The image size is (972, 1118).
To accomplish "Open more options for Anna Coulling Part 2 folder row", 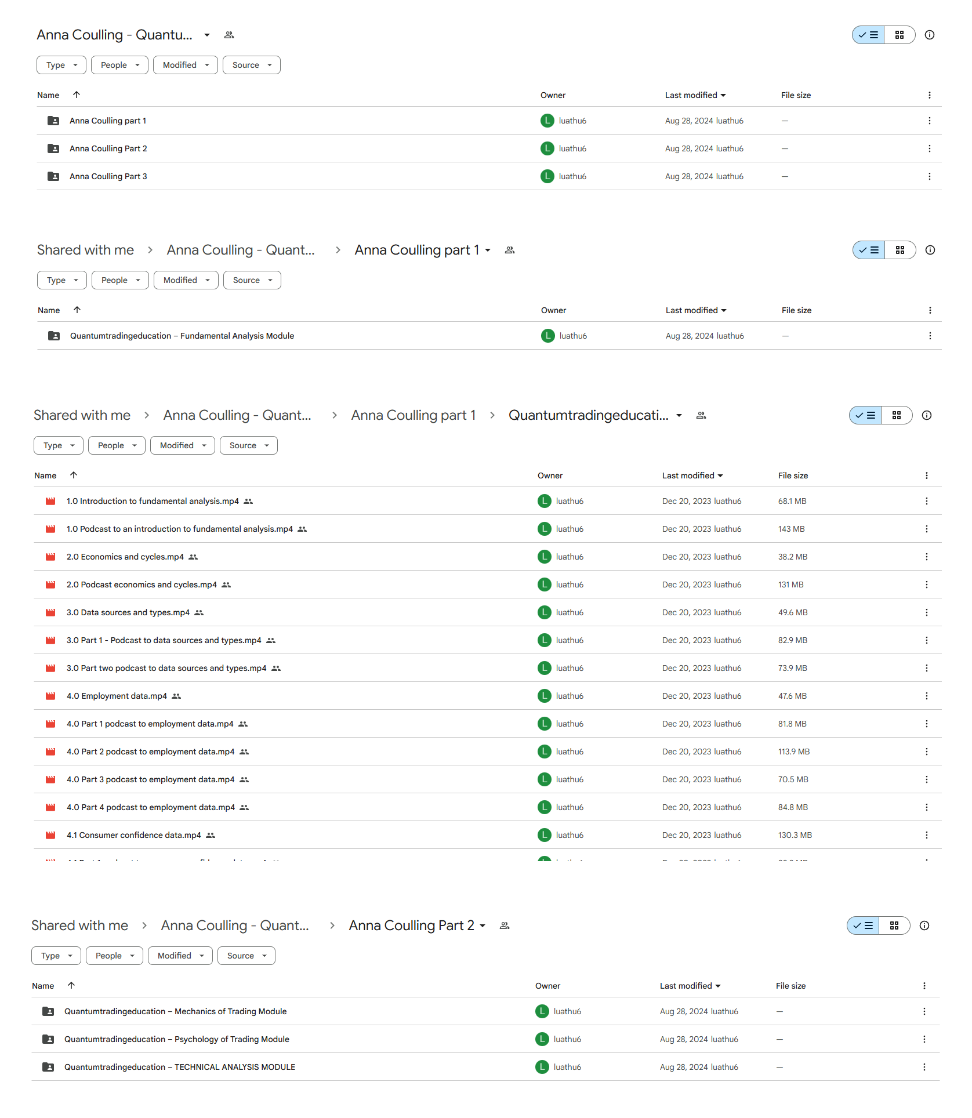I will tap(929, 148).
